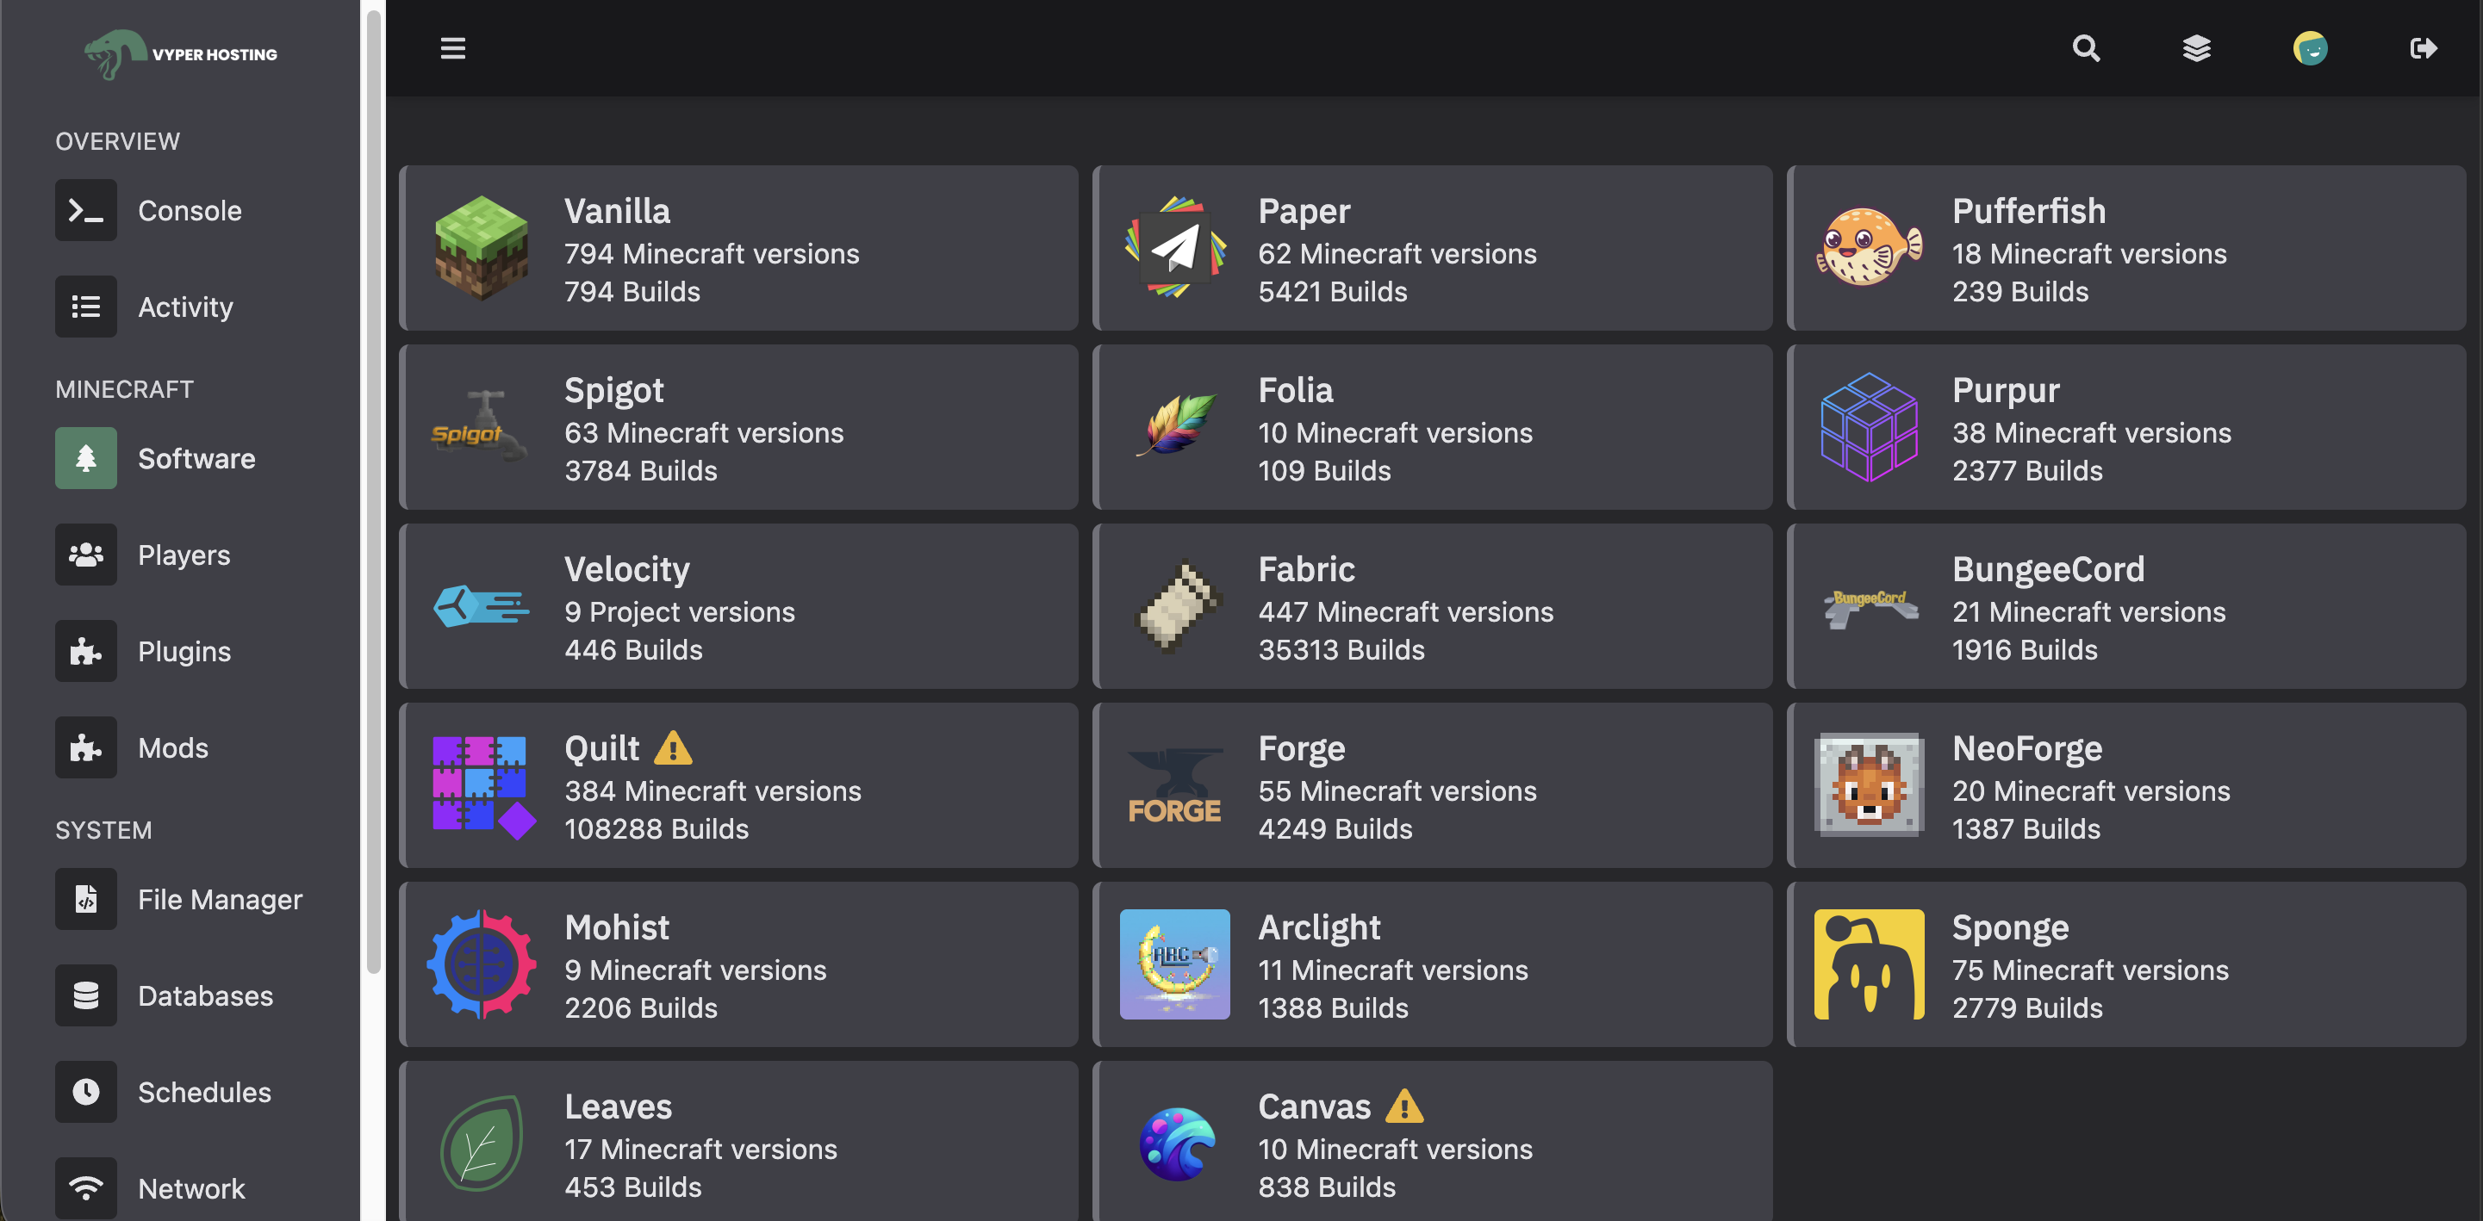The width and height of the screenshot is (2483, 1221).
Task: Open the Players section
Action: click(x=184, y=555)
